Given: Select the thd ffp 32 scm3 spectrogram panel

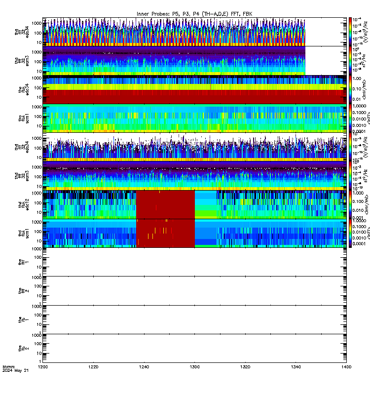Looking at the screenshot, I should point(194,176).
